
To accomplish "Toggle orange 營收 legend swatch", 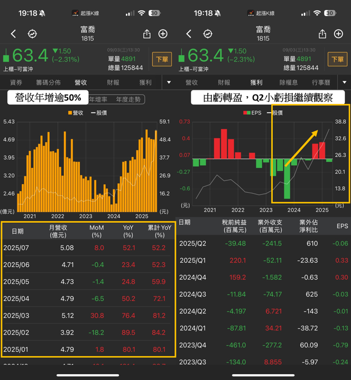I will coord(70,113).
